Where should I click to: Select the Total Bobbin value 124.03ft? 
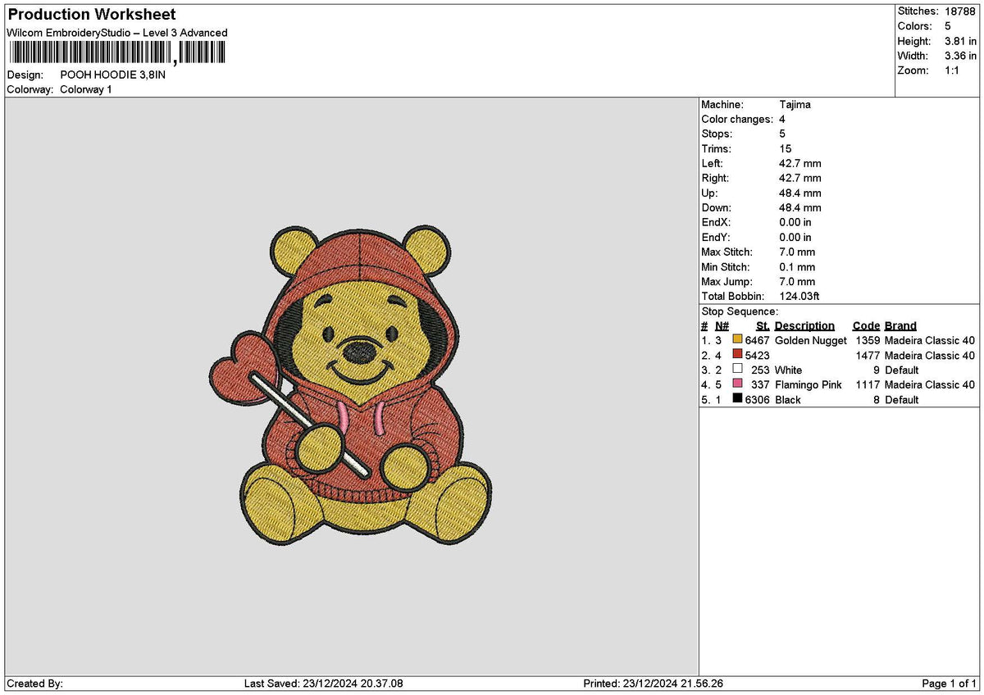coord(799,297)
